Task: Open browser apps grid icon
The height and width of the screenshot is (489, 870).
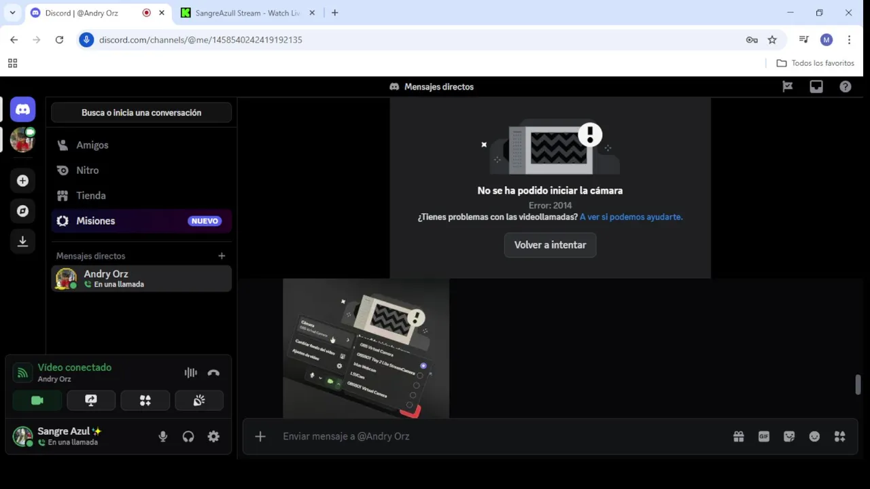Action: [x=12, y=63]
